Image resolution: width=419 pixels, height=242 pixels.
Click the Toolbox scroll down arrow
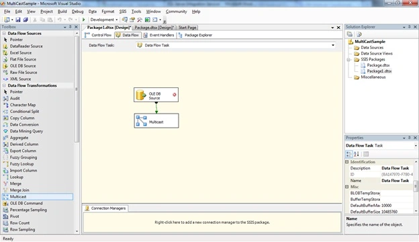pyautogui.click(x=77, y=231)
